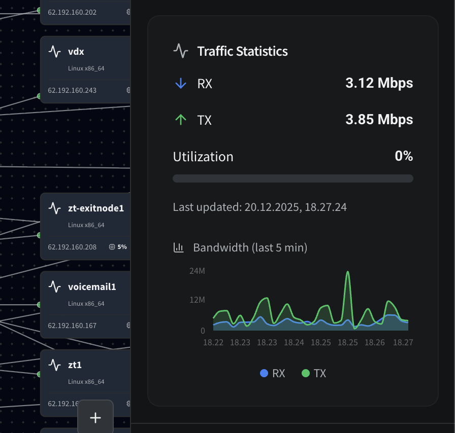Click the CPU chip icon on zt-exitnode1
The height and width of the screenshot is (433, 455).
point(112,247)
